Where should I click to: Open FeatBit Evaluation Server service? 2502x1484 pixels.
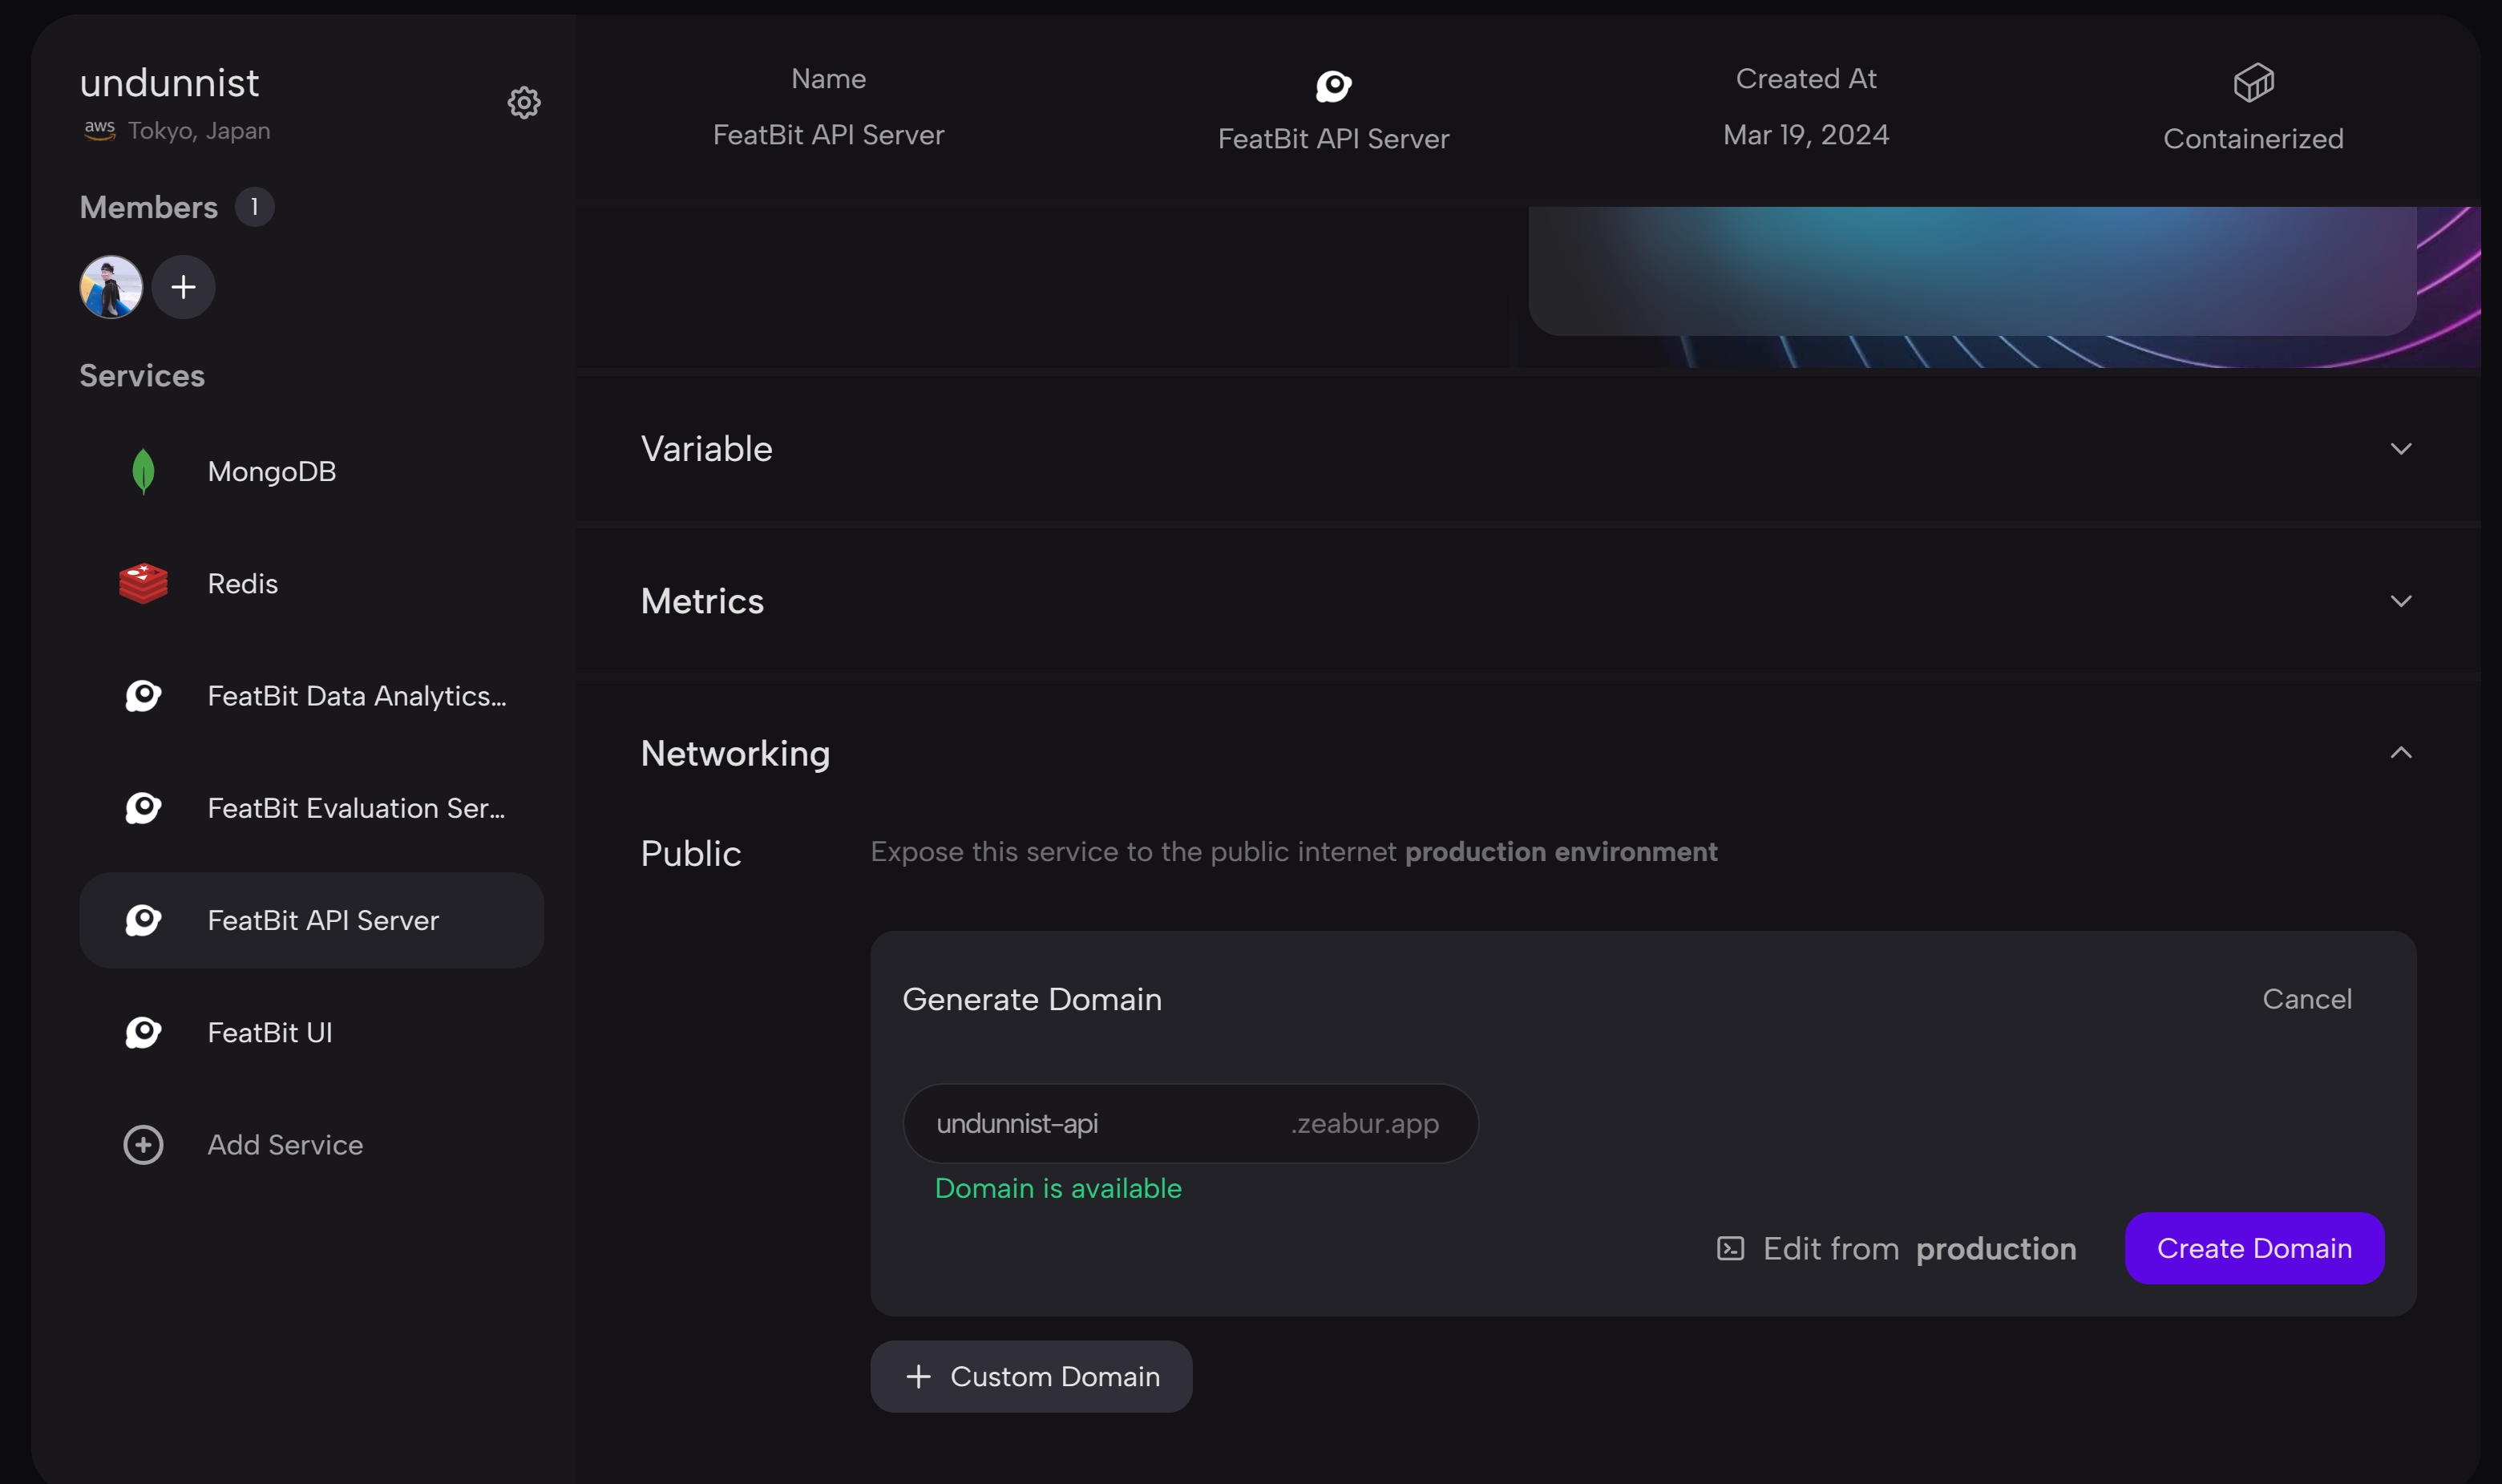coord(311,808)
